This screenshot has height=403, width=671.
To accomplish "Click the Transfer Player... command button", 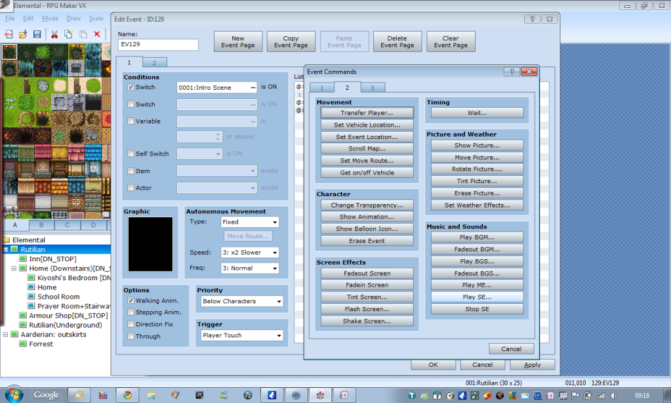I will [x=367, y=113].
